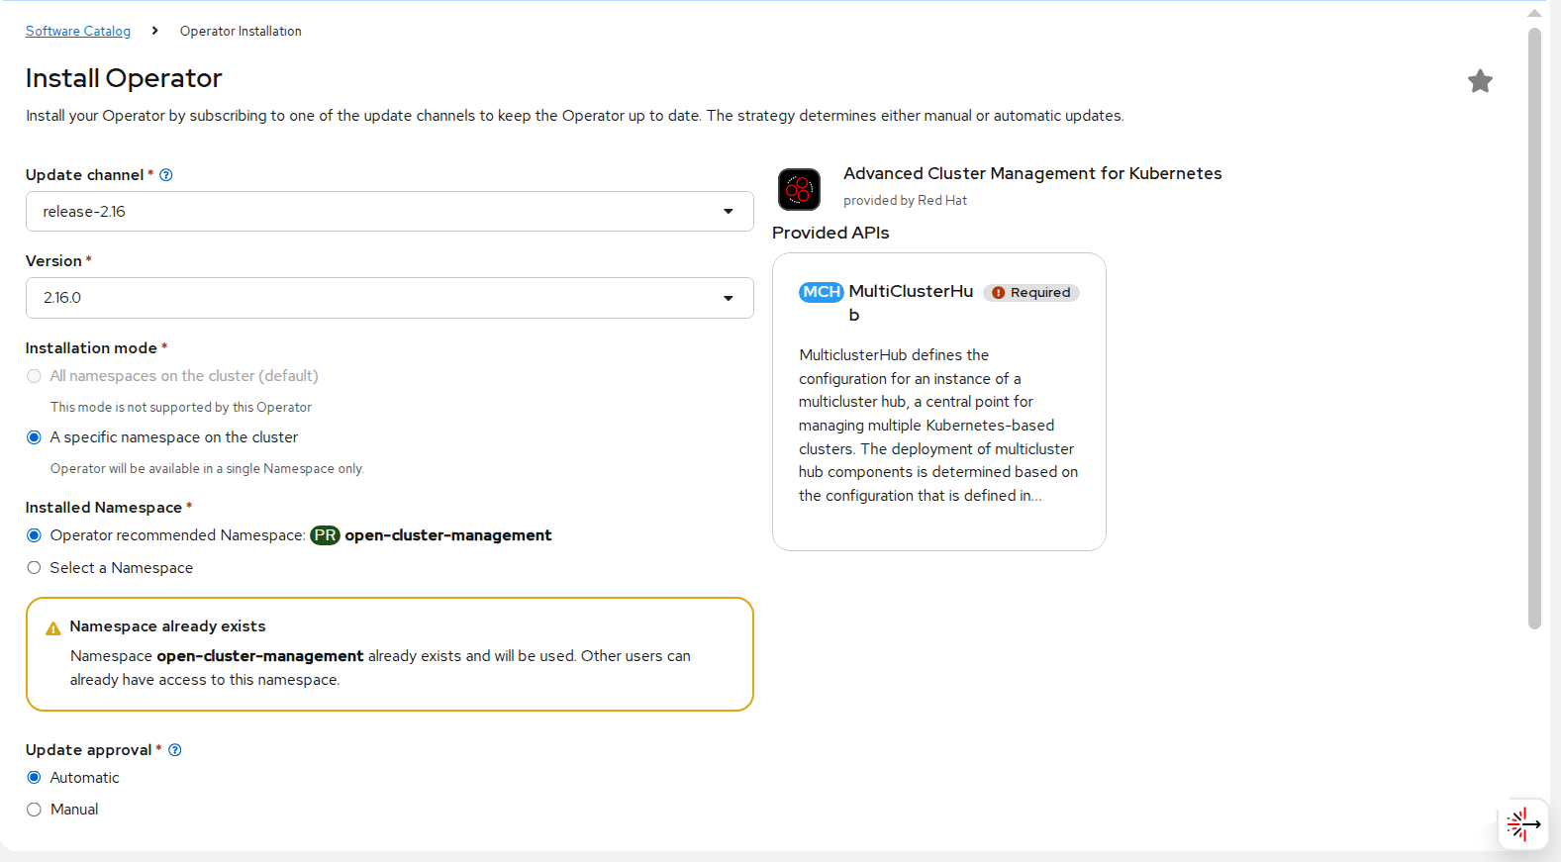
Task: Open the Update channel release-2.16 dropdown
Action: tap(389, 212)
